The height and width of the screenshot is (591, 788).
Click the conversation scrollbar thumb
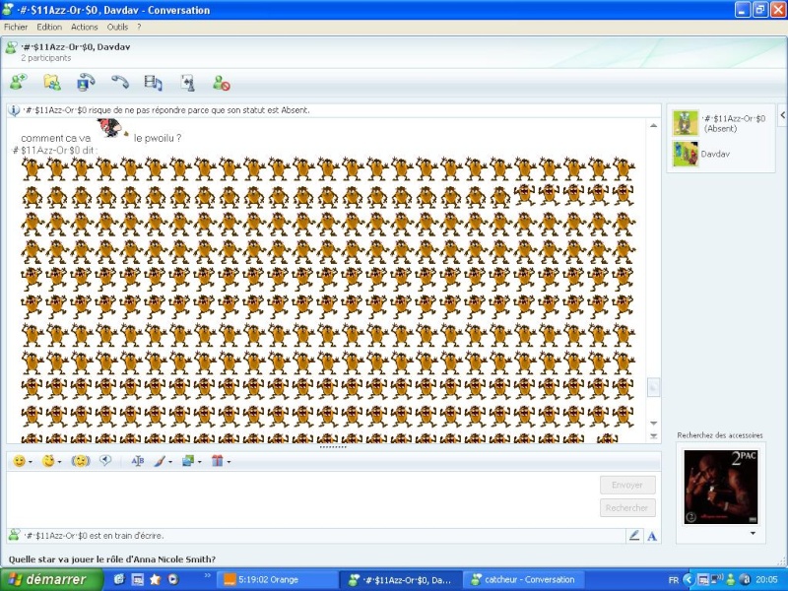[x=653, y=387]
